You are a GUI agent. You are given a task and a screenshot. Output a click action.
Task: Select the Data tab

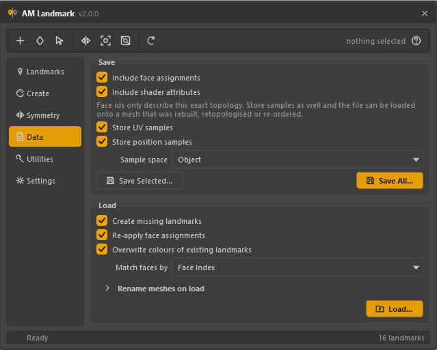(45, 136)
